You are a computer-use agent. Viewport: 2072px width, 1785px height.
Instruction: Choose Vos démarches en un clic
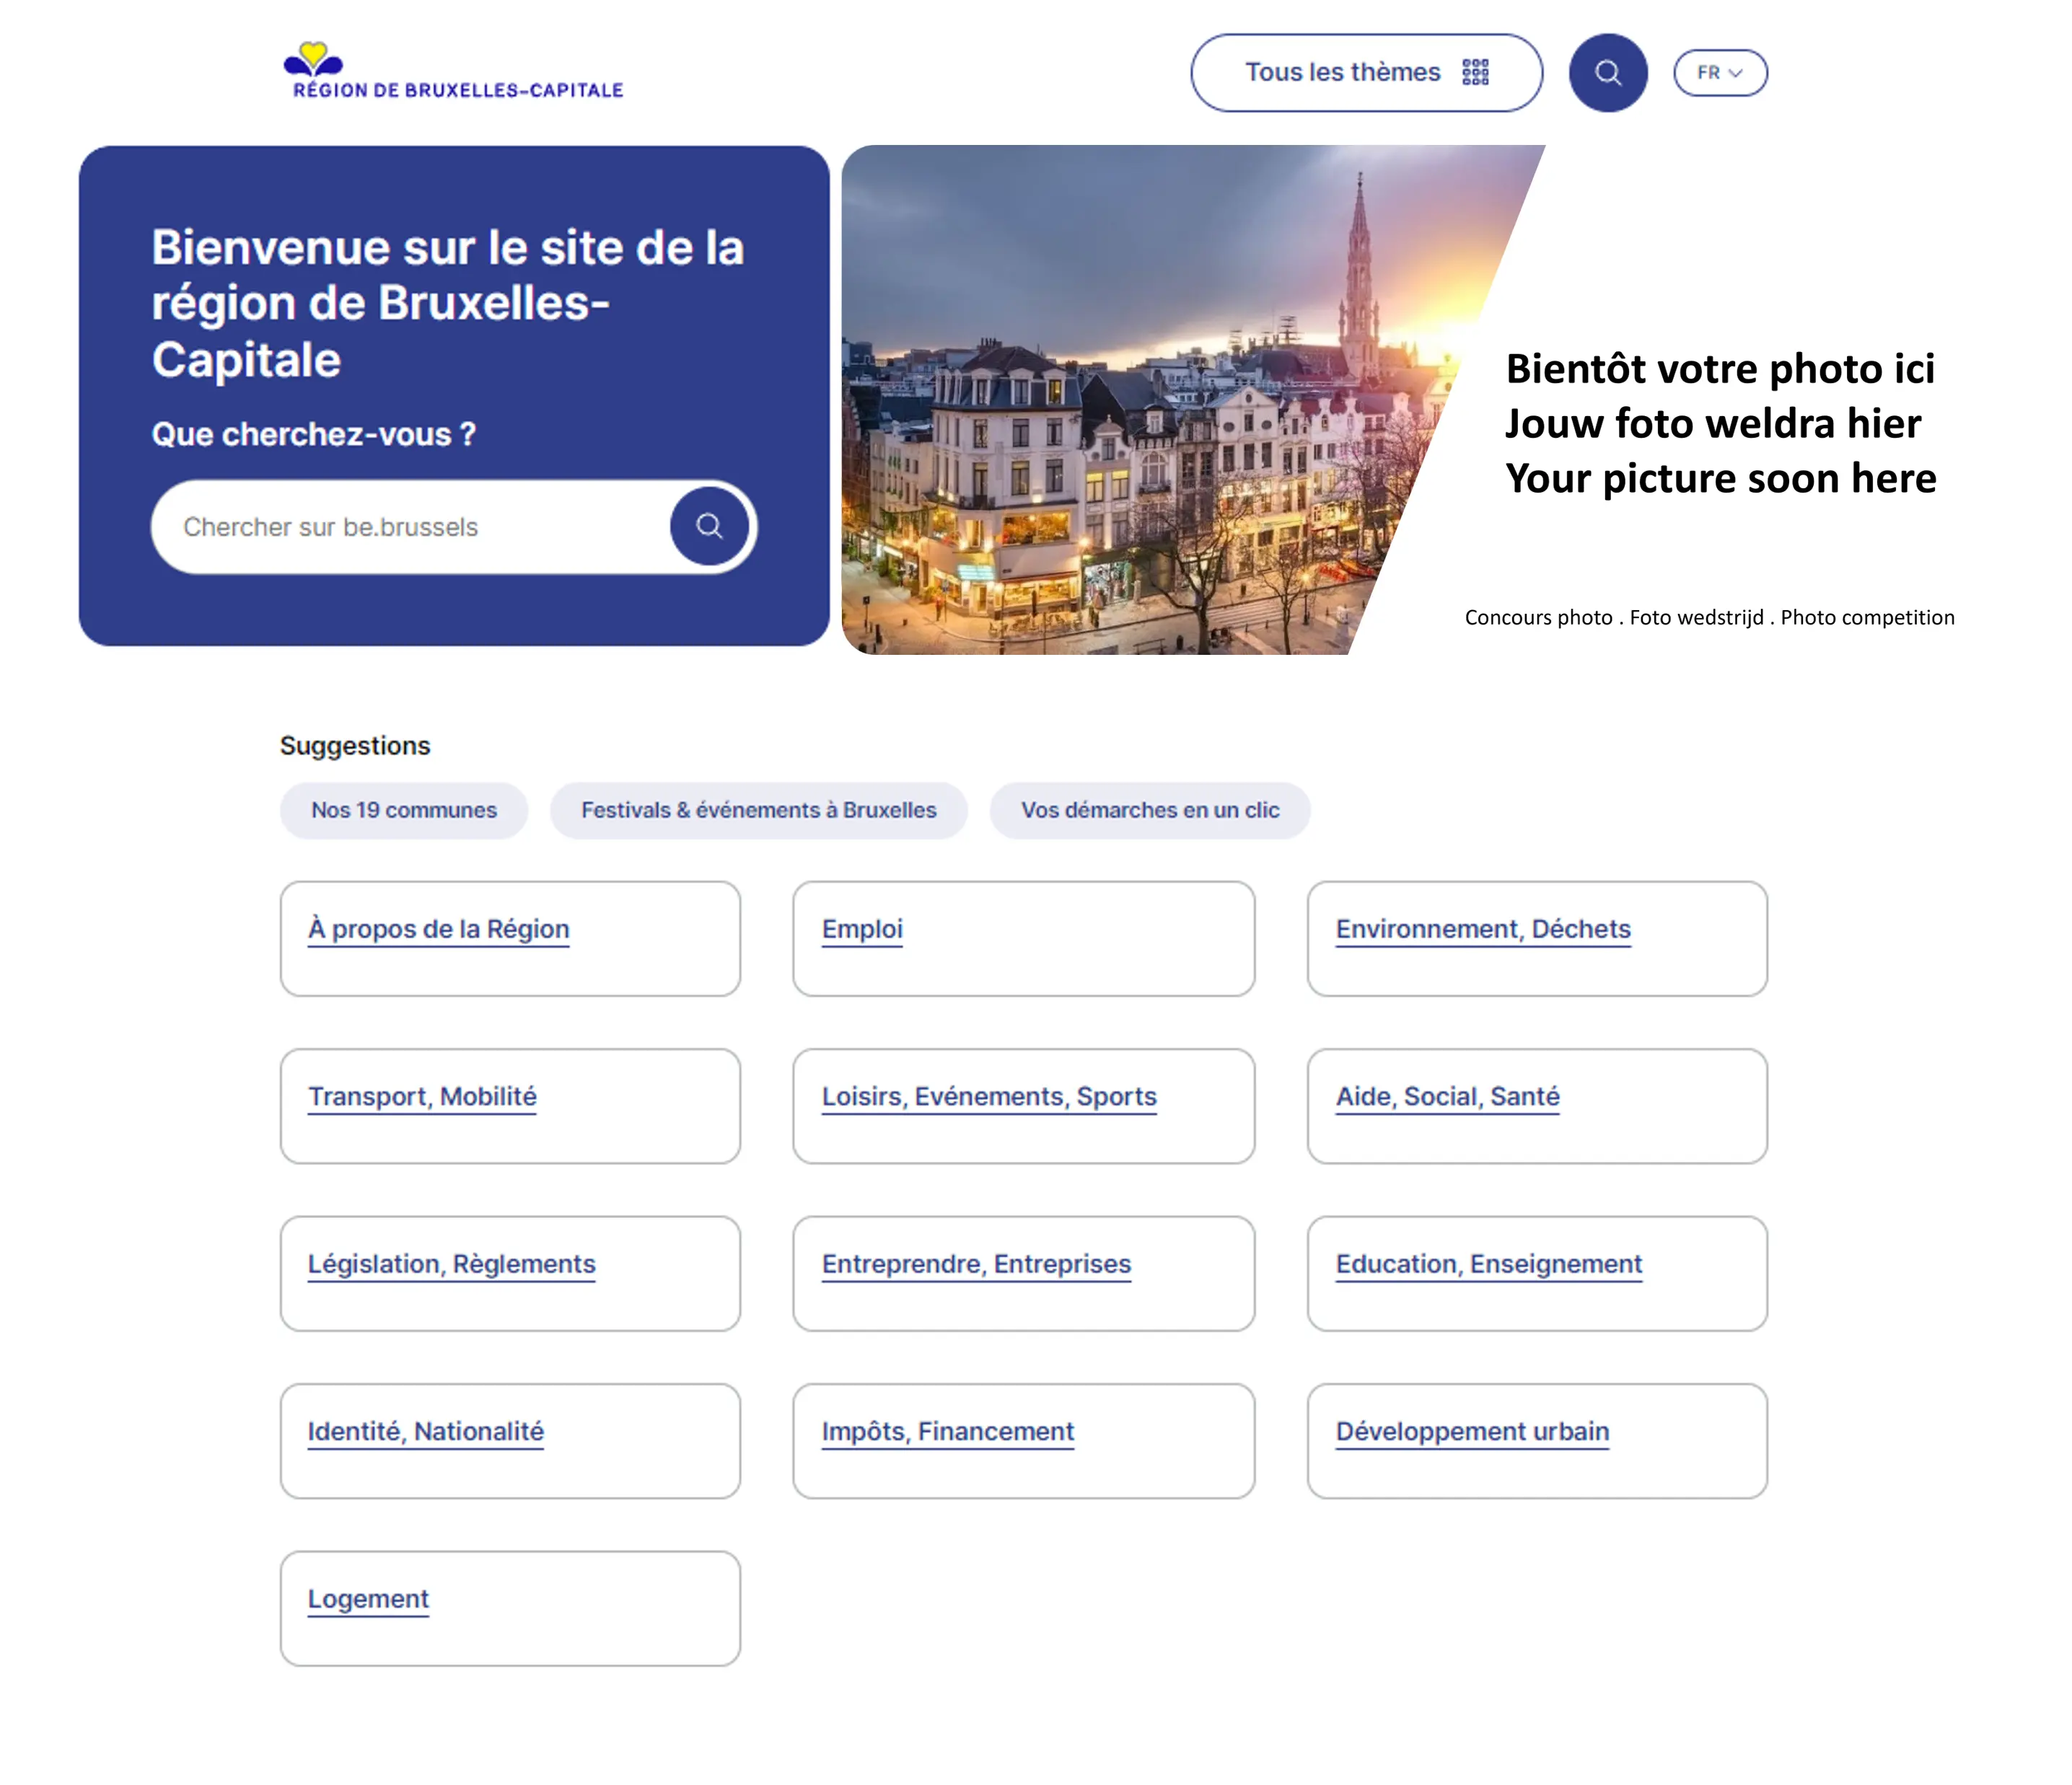[1149, 811]
